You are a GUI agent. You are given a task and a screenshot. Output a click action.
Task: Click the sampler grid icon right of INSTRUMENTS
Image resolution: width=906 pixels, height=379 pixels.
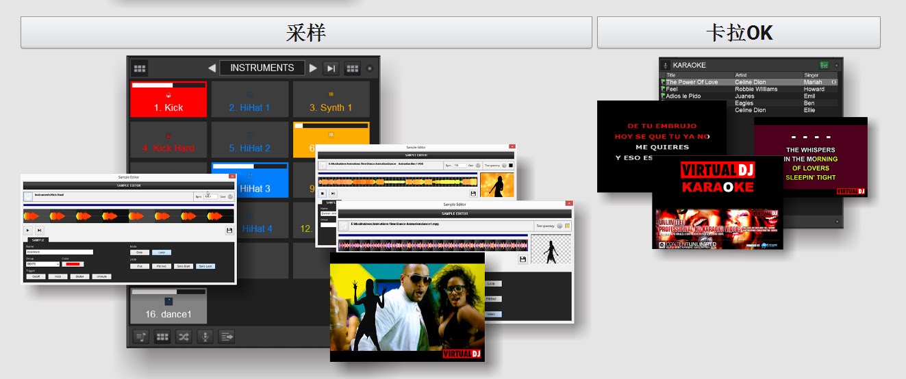352,68
